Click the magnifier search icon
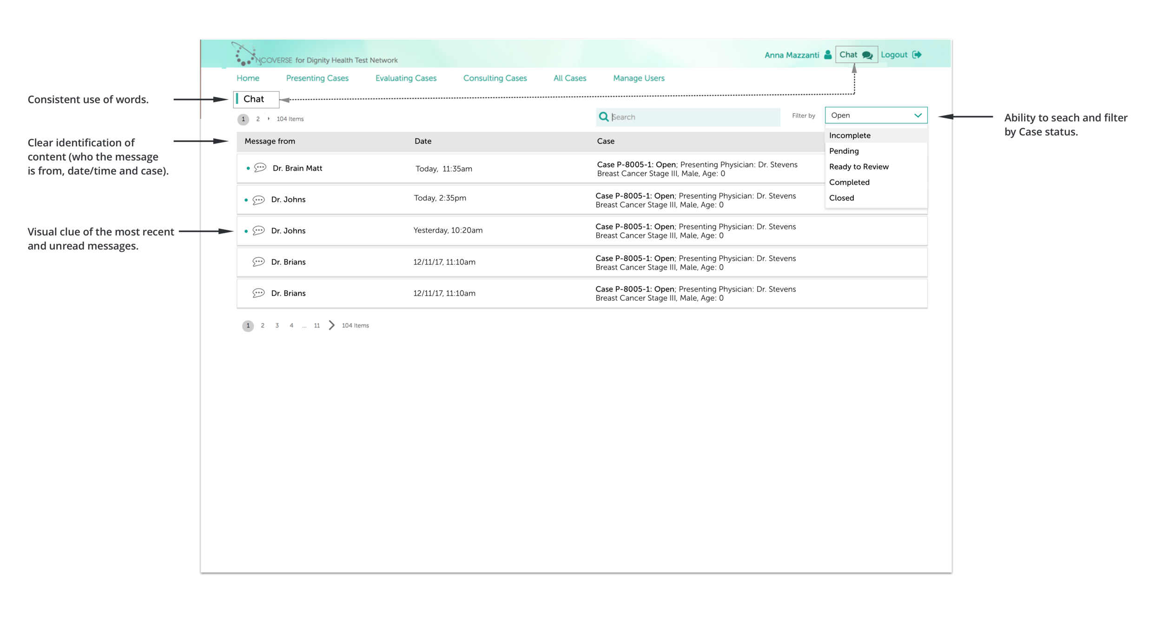Viewport: 1162px width, 622px height. pos(603,117)
